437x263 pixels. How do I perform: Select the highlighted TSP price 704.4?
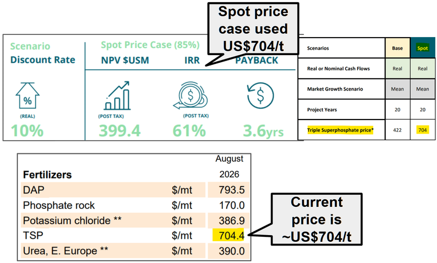point(228,235)
